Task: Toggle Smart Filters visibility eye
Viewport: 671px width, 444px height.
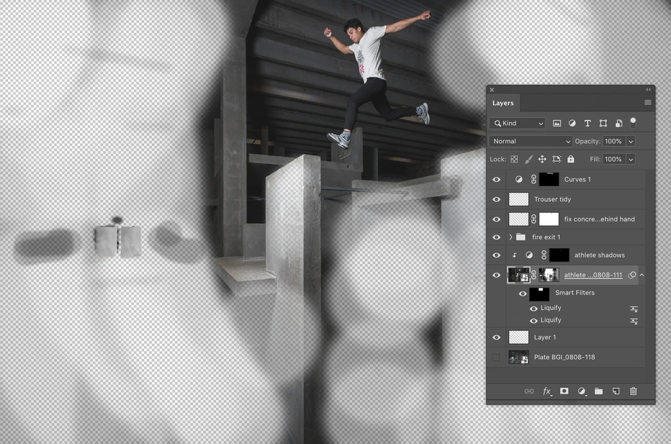Action: coord(523,293)
